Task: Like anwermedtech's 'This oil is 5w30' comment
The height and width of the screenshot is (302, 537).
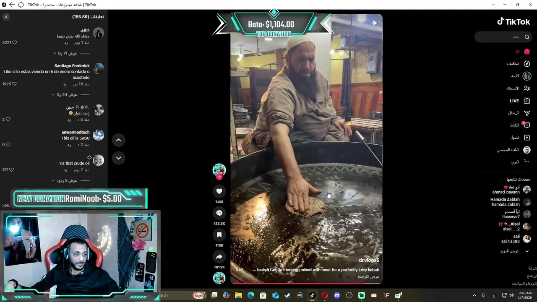Action: click(8, 145)
